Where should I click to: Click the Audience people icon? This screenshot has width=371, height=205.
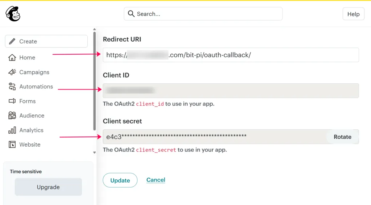pyautogui.click(x=12, y=116)
